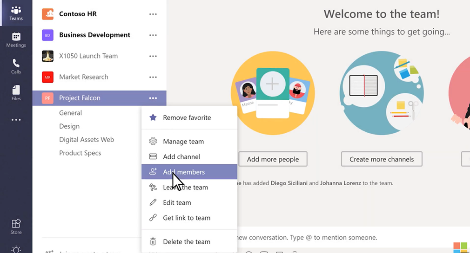Image resolution: width=470 pixels, height=253 pixels.
Task: Click the add people illustration
Action: click(x=273, y=93)
